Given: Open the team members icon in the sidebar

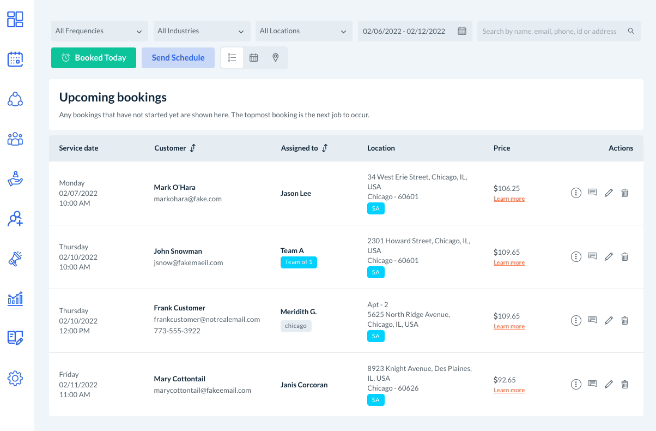Looking at the screenshot, I should pos(15,139).
